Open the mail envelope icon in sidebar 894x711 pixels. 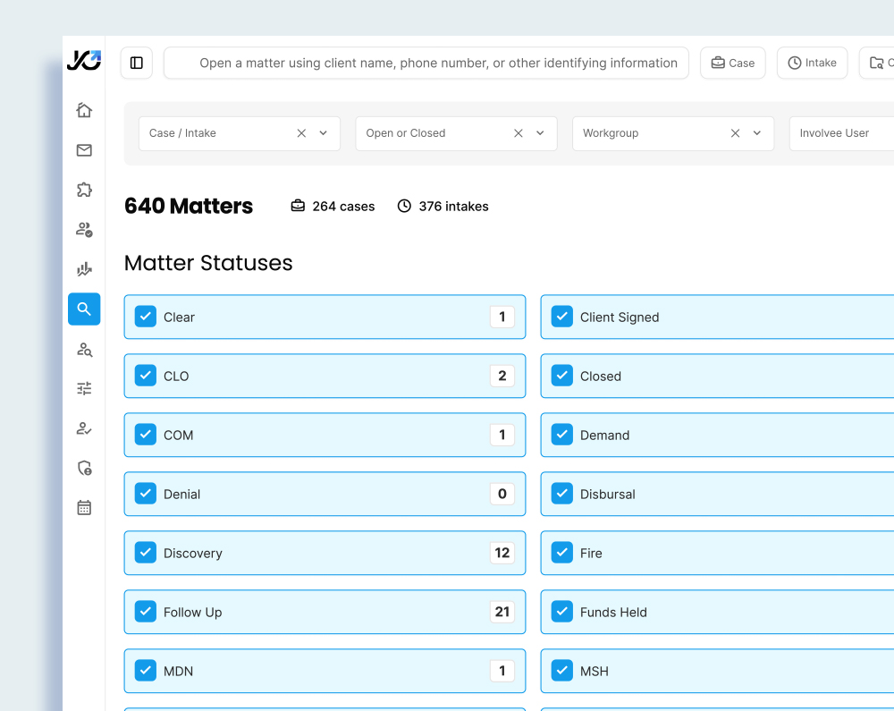(84, 150)
